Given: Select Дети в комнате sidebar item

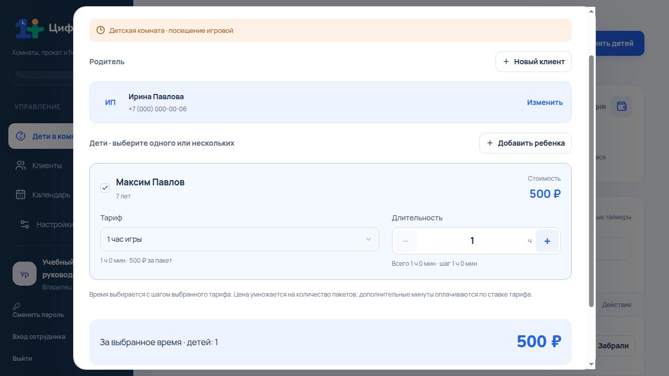Looking at the screenshot, I should 41,136.
